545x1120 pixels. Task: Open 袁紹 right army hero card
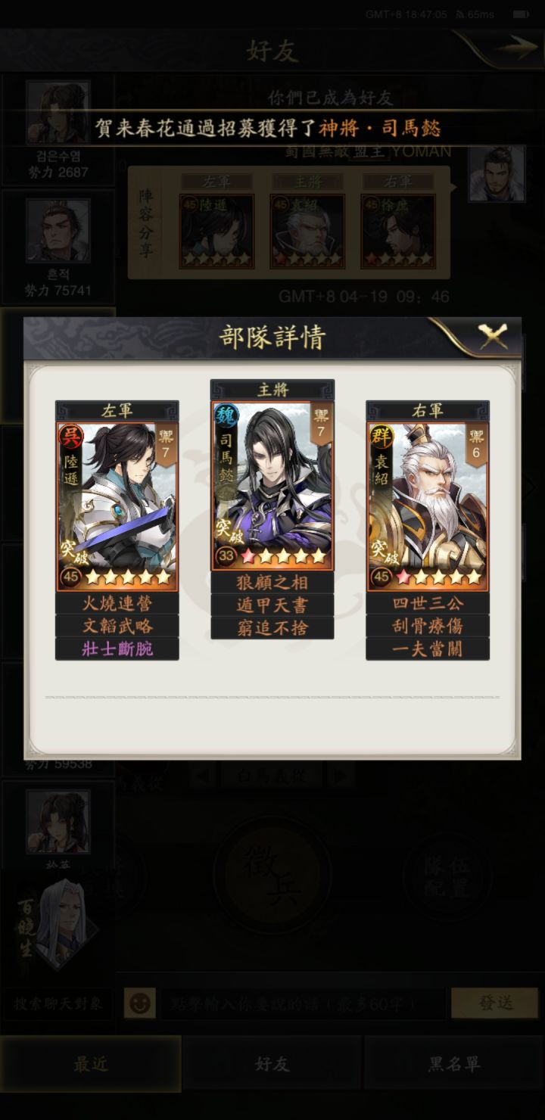pos(428,506)
